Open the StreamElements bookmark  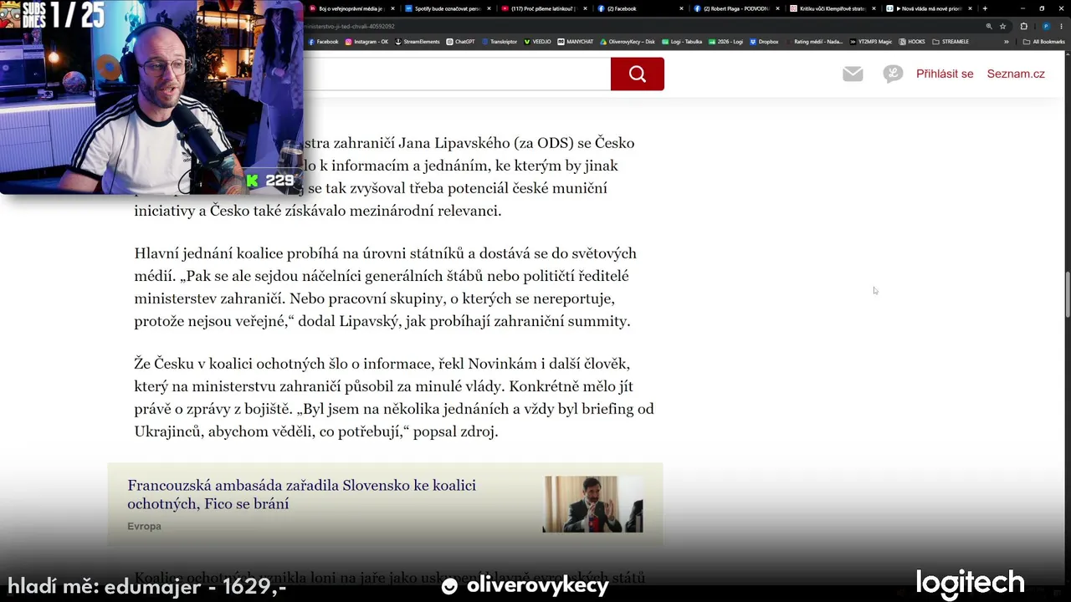point(417,41)
